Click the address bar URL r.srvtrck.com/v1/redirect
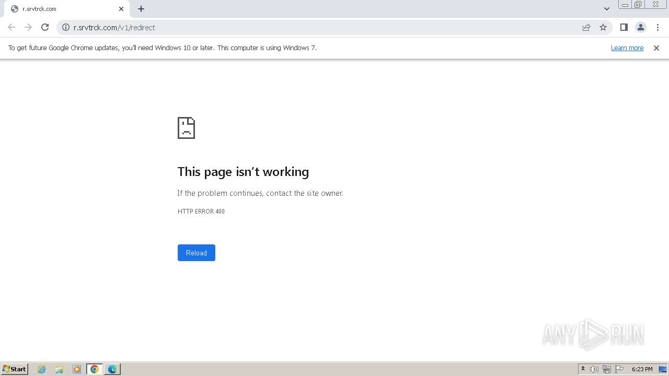Image resolution: width=669 pixels, height=376 pixels. 114,28
